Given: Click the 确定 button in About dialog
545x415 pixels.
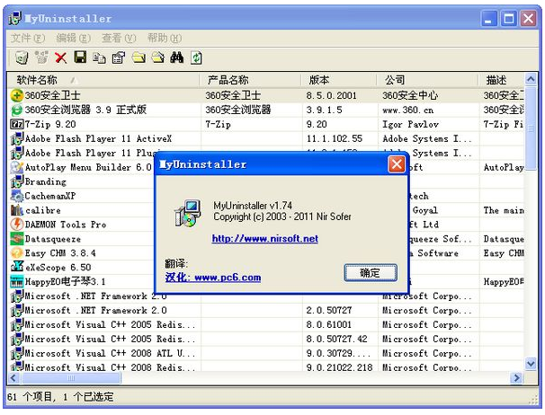Looking at the screenshot, I should (371, 272).
